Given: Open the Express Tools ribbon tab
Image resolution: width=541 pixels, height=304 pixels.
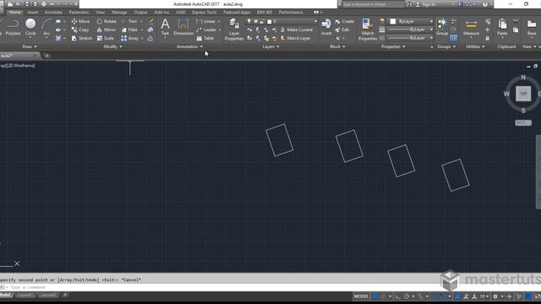Looking at the screenshot, I should (205, 12).
